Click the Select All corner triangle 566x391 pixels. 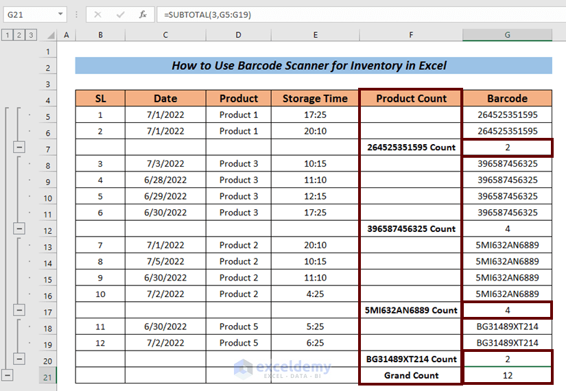(x=51, y=35)
